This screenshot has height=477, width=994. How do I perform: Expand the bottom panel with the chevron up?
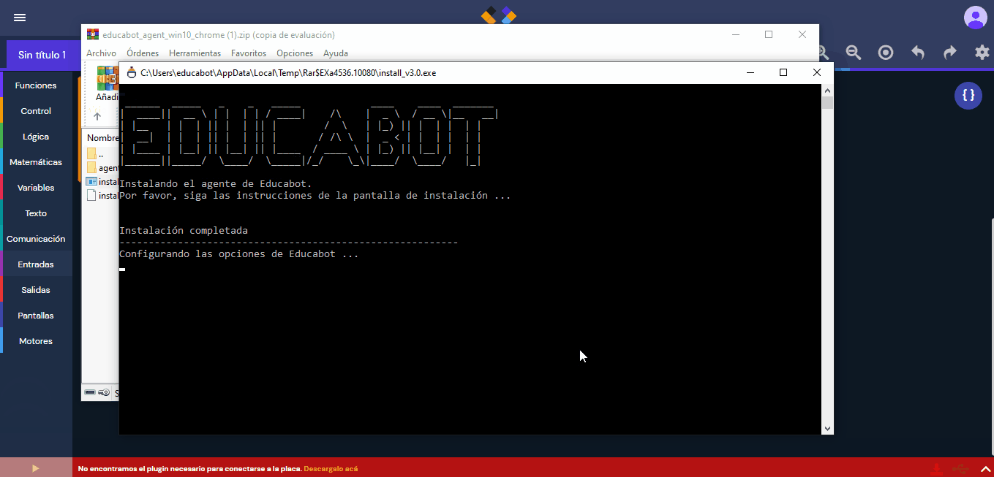[984, 468]
